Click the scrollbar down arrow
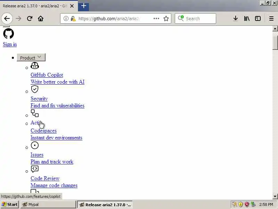The image size is (278, 209). (275, 196)
